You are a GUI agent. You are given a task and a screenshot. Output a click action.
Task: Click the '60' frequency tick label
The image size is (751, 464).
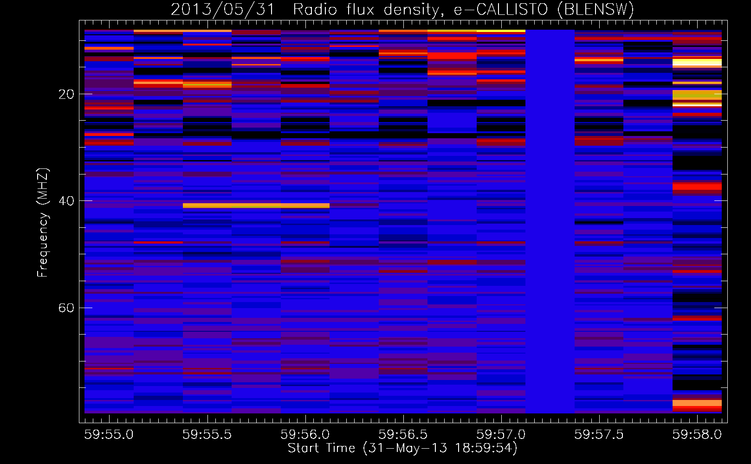[x=66, y=308]
